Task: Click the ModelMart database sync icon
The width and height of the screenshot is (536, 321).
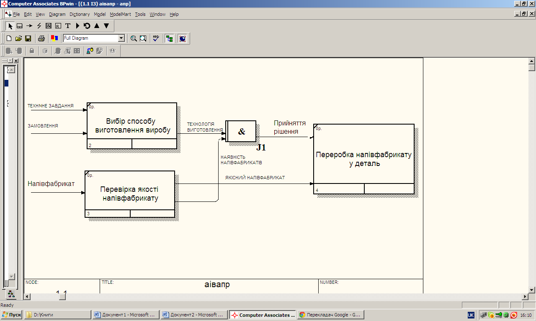Action: point(90,51)
